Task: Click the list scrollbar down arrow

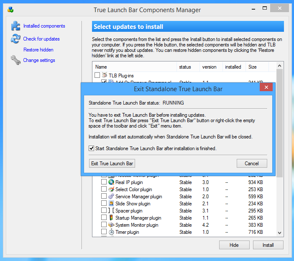Action: point(279,233)
